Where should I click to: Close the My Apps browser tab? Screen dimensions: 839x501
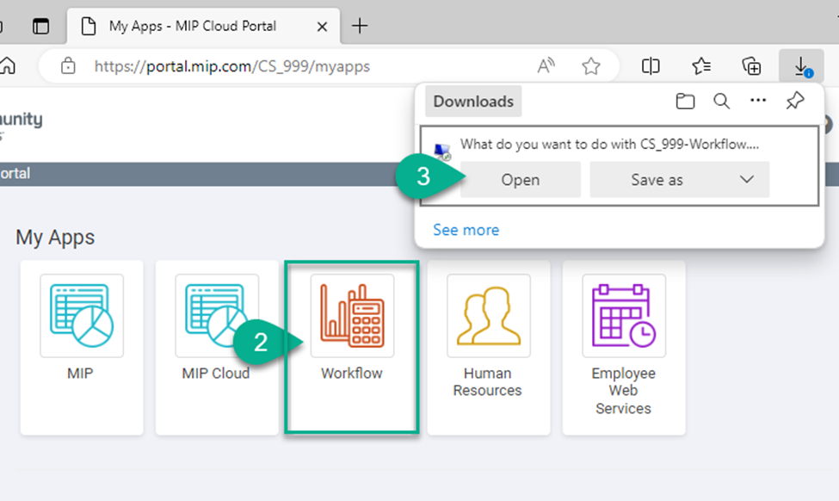[x=322, y=26]
